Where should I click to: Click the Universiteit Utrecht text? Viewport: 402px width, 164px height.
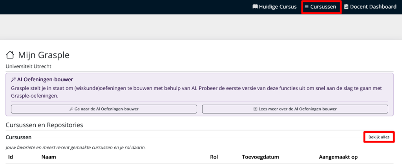(x=28, y=66)
